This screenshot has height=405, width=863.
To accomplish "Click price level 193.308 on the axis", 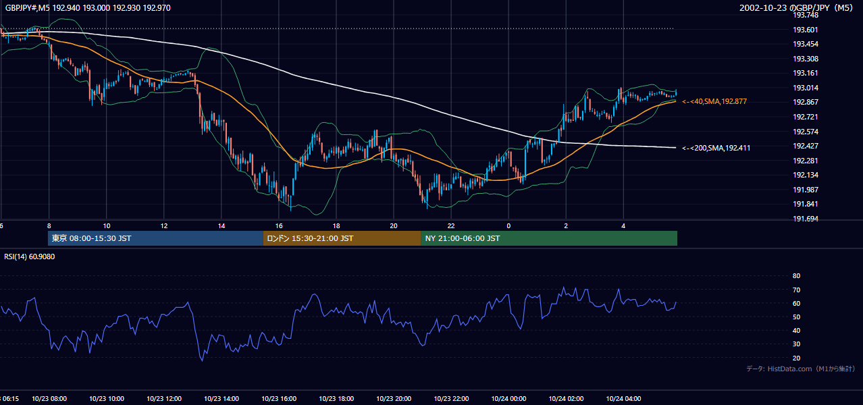I will pyautogui.click(x=805, y=59).
